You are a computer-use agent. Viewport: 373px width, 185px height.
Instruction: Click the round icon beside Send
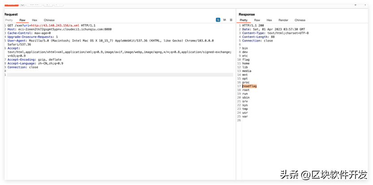(x=22, y=4)
